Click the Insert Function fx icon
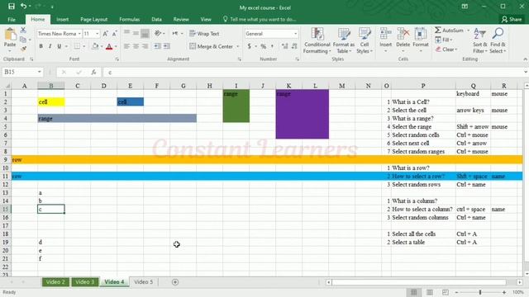This screenshot has width=529, height=297. (93, 72)
